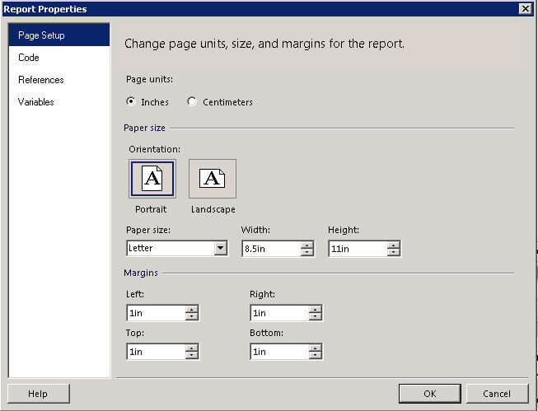Viewport: 538px width, 411px height.
Task: Choose Inches as page units
Action: 131,102
